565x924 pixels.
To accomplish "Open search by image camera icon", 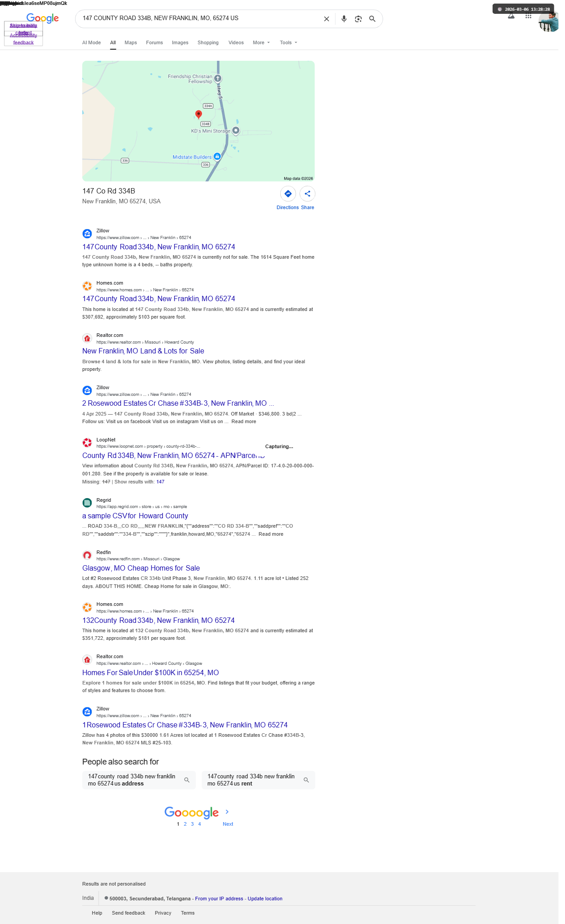I will [358, 19].
